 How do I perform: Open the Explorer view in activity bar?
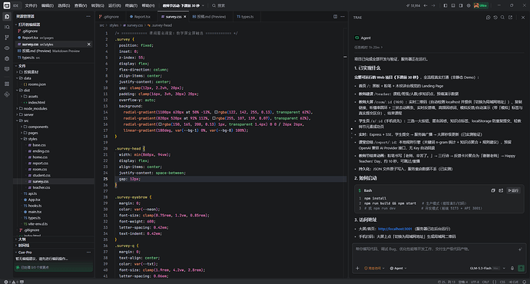click(7, 17)
